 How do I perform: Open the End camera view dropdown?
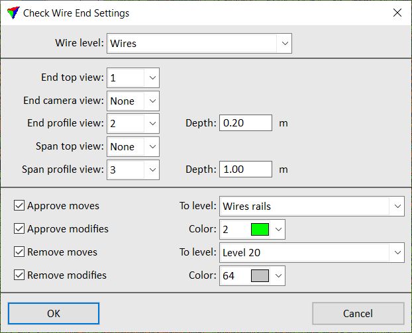(x=133, y=101)
